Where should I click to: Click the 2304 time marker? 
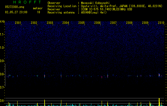(66, 23)
